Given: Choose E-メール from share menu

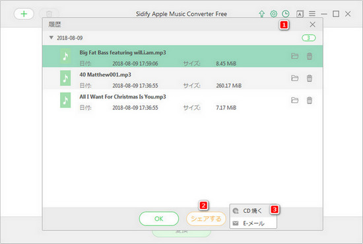Looking at the screenshot, I should [x=253, y=223].
